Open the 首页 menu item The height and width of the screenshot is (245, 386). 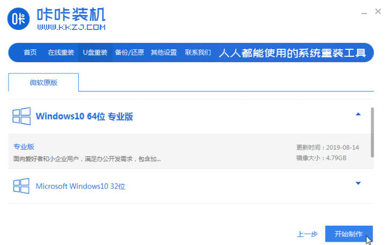click(30, 53)
